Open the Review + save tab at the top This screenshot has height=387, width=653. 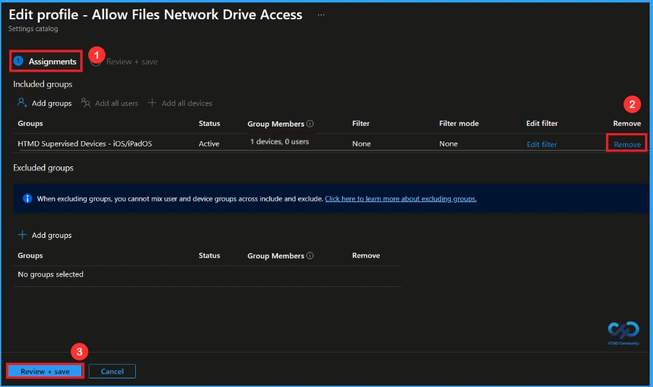pos(133,61)
